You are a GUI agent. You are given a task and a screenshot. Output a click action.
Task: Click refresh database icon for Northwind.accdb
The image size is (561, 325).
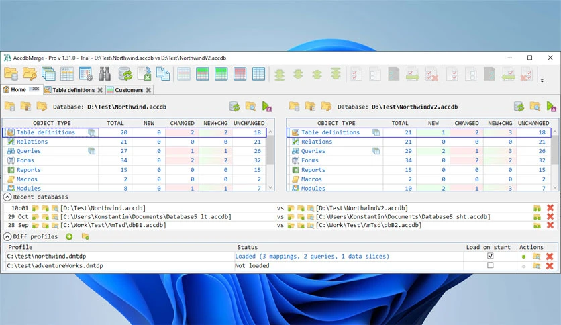(x=234, y=106)
